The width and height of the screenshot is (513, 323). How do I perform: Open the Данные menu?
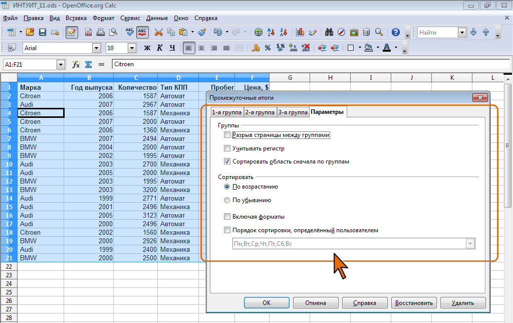pyautogui.click(x=157, y=18)
